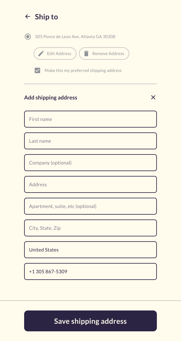181x341 pixels.
Task: Click the phone number field with +1 305 867-5309
Action: (91, 271)
